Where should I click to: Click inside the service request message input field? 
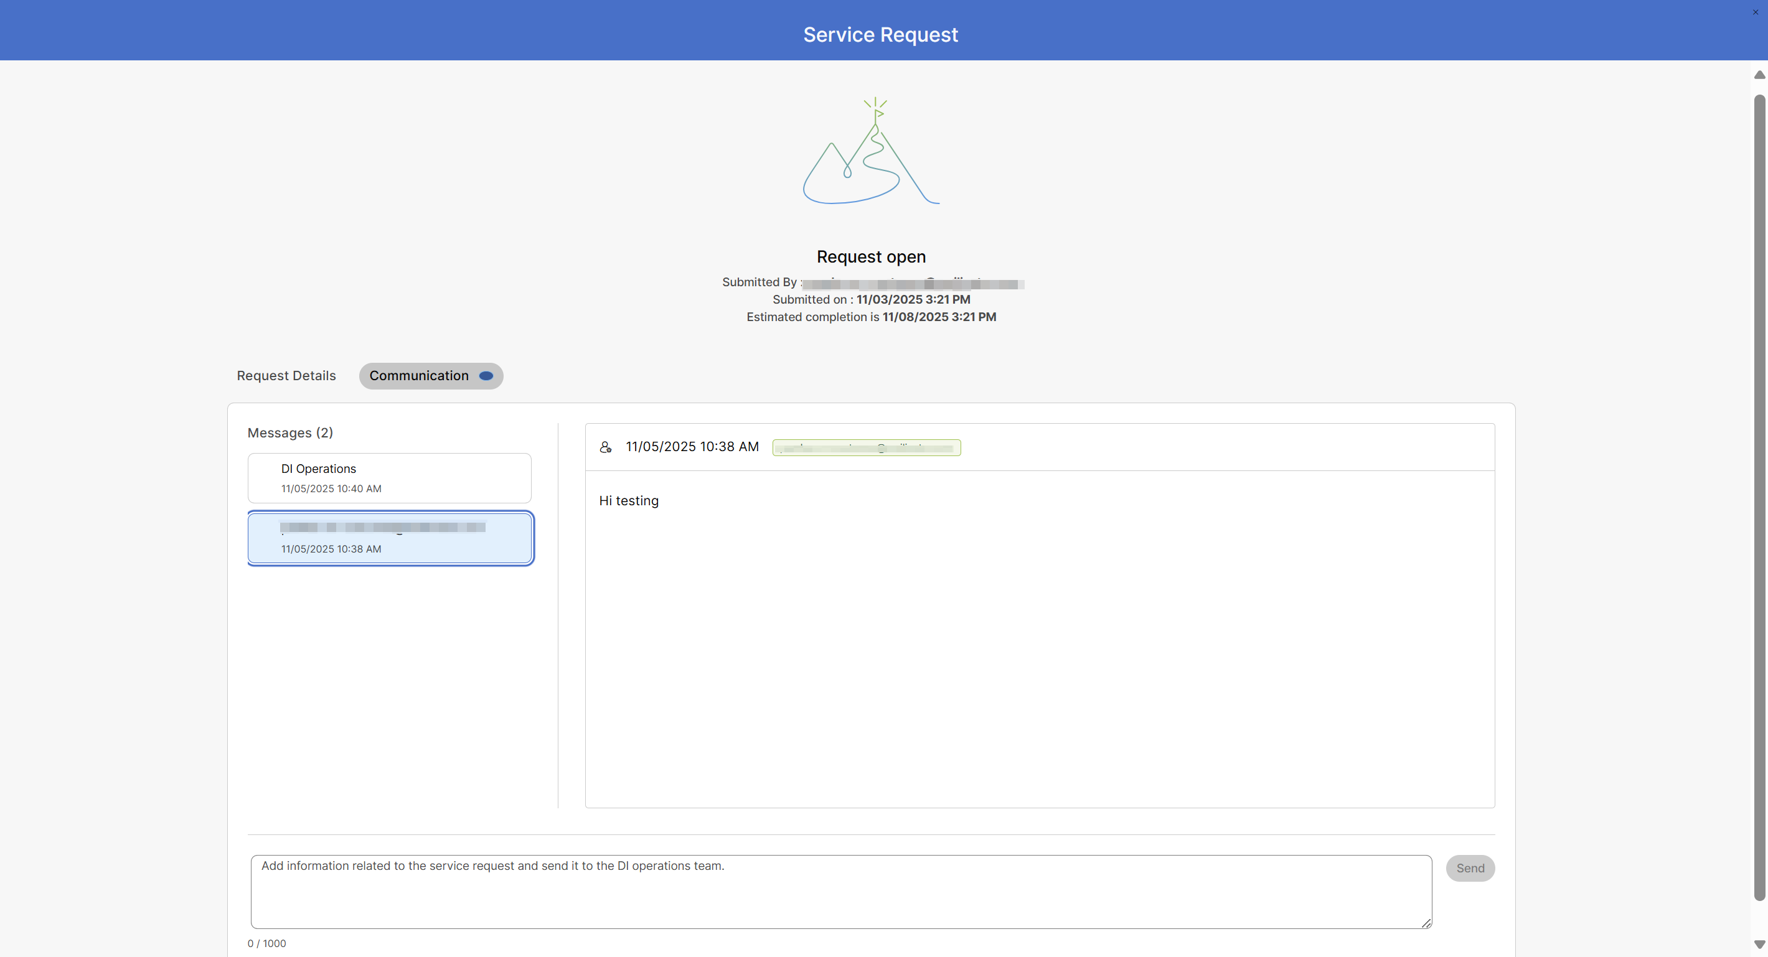click(841, 891)
